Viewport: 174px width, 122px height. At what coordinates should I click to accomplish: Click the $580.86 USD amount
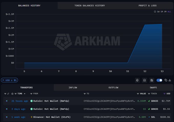click(x=165, y=117)
